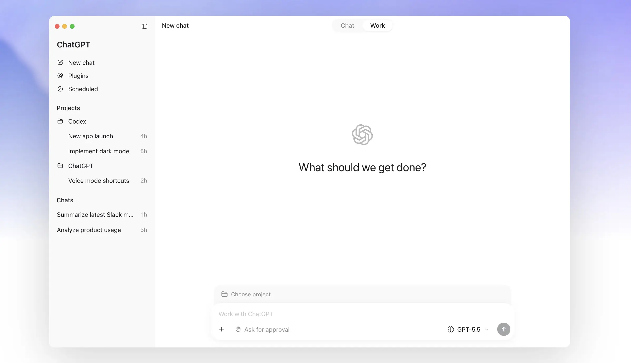The image size is (631, 363).
Task: Click the hand icon for approval
Action: click(238, 329)
